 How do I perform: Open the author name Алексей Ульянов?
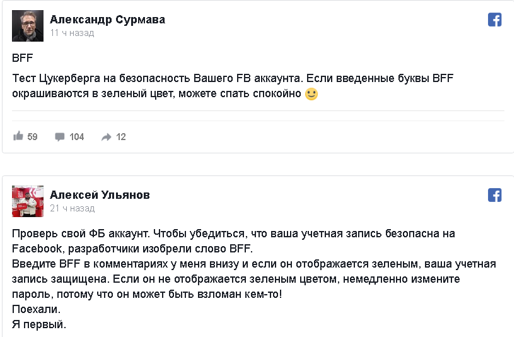point(100,195)
